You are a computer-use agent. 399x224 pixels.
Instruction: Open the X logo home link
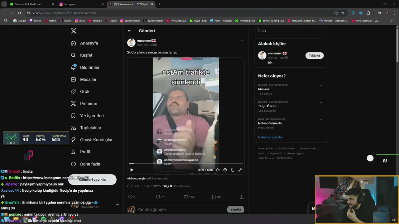[74, 31]
